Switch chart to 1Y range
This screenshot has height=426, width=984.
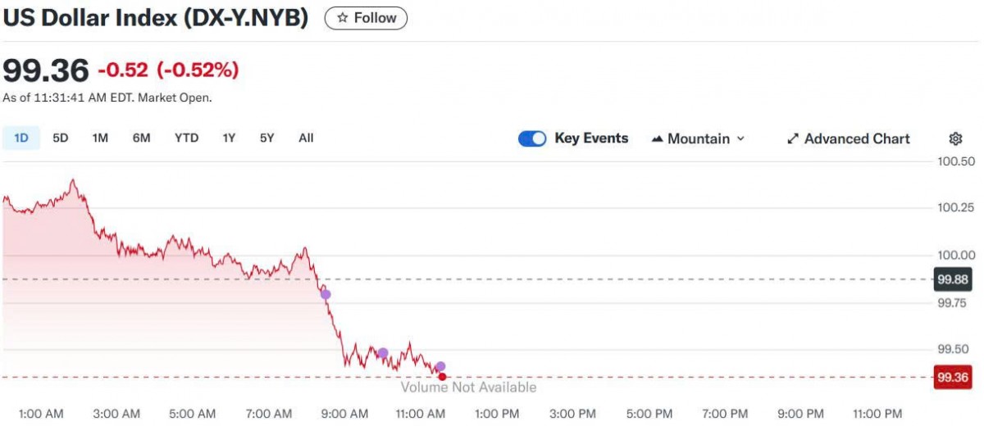point(229,138)
